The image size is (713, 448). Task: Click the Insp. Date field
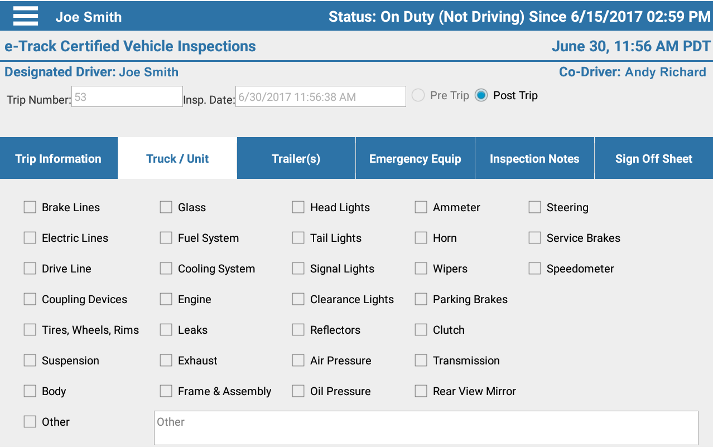320,96
